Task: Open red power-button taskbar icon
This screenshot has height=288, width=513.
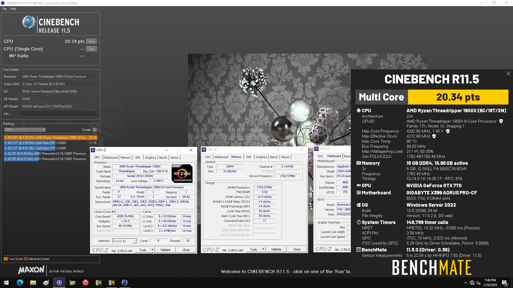Action: click(85, 283)
